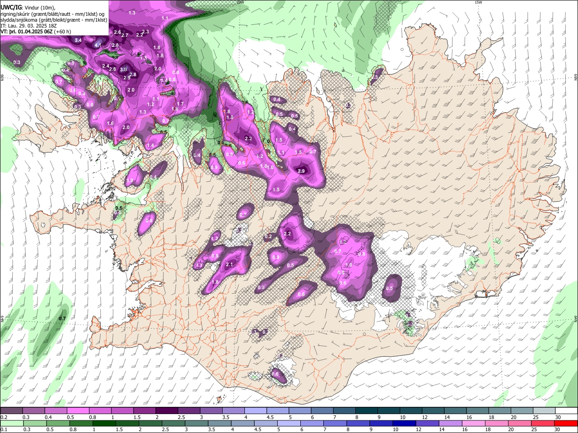578x433 pixels.
Task: Click the 'slydda/snjókoma' legend description line
Action: (54, 20)
